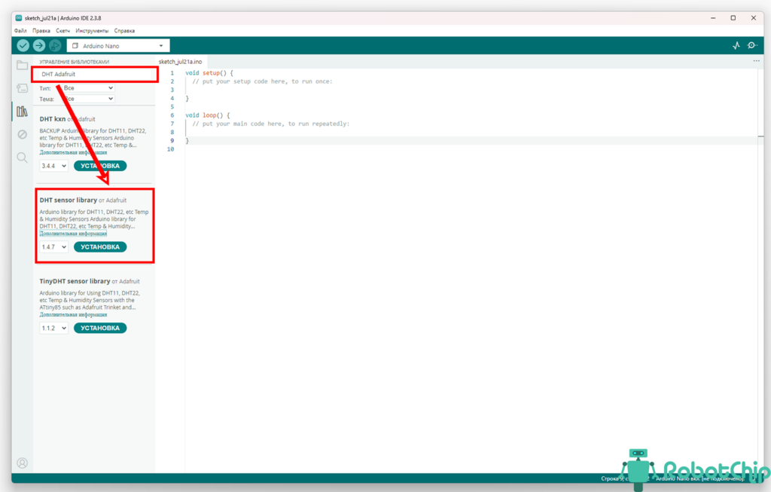This screenshot has width=771, height=492.
Task: Click the library search field with DHT Adafruit
Action: 94,75
